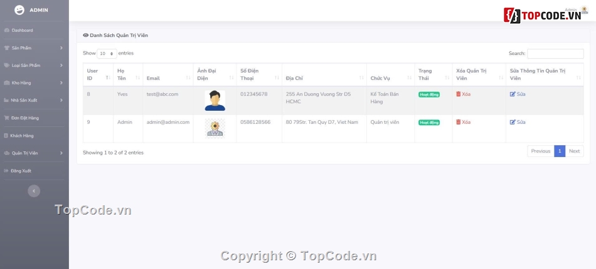This screenshot has width=596, height=269.
Task: Click Admin row's avatar thumbnail
Action: (x=215, y=128)
